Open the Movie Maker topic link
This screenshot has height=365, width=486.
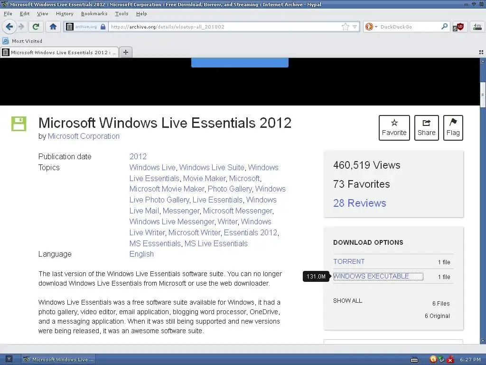(204, 179)
